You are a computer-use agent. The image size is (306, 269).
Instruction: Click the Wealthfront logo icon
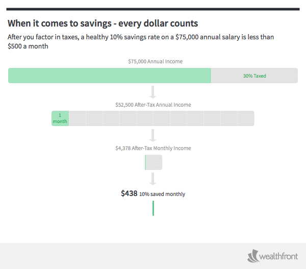click(x=254, y=255)
